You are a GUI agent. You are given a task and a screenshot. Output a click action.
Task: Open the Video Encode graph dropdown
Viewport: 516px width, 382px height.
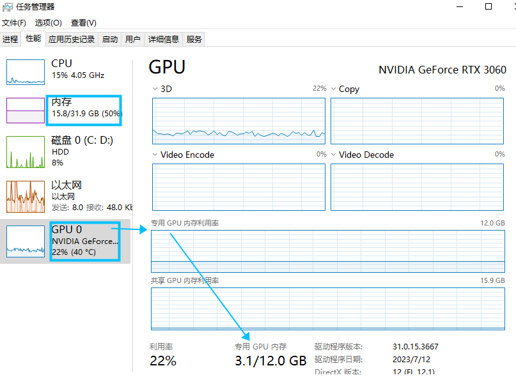tap(155, 155)
